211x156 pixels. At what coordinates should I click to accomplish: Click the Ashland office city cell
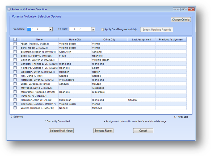click(109, 52)
